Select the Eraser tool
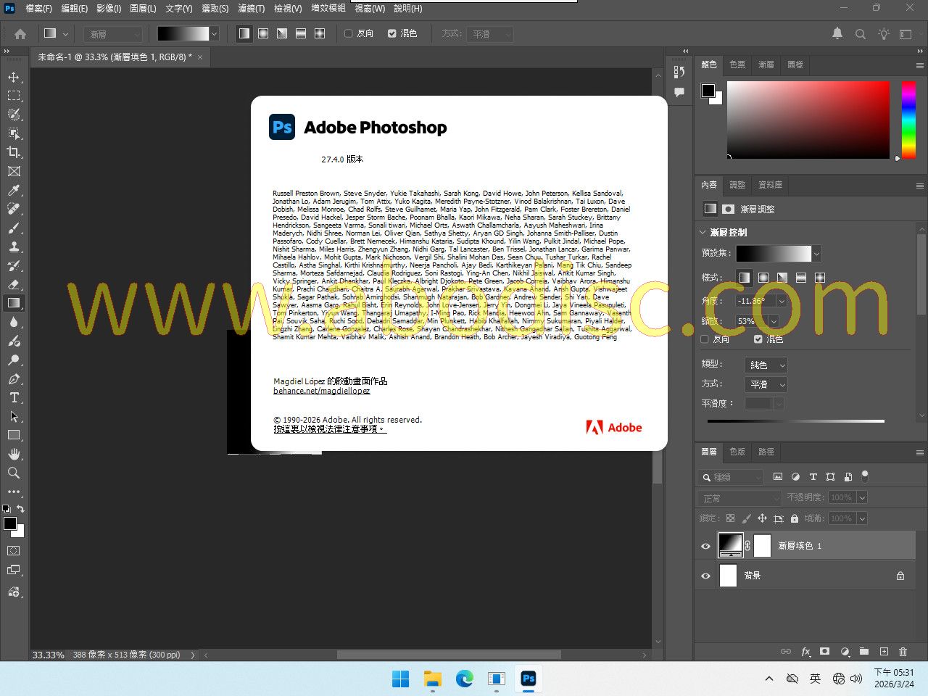Image resolution: width=928 pixels, height=696 pixels. [x=14, y=284]
